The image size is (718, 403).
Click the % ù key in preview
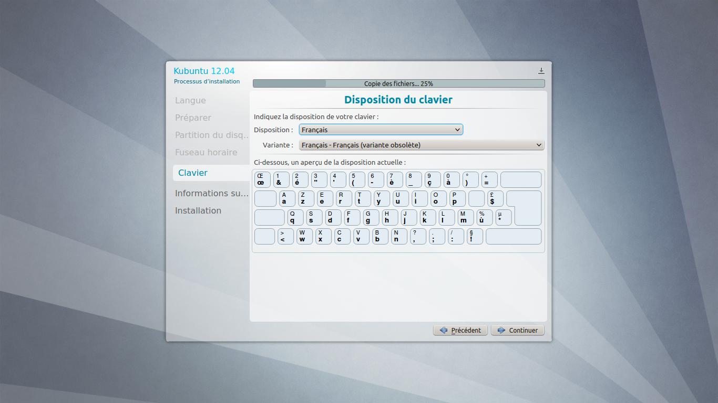[485, 217]
